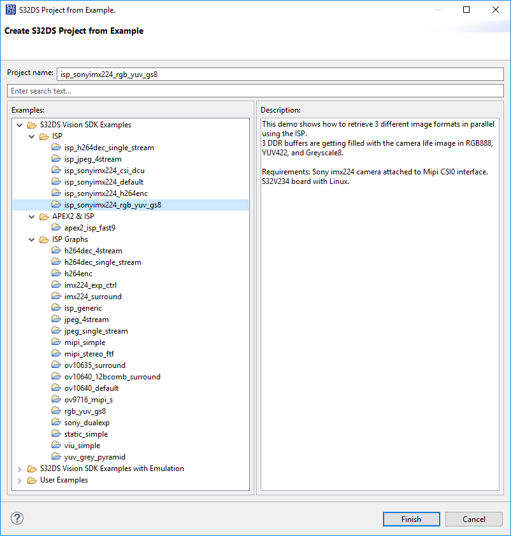The width and height of the screenshot is (511, 536).
Task: Select folder icon of ov9716_mipi_s
Action: 56,400
